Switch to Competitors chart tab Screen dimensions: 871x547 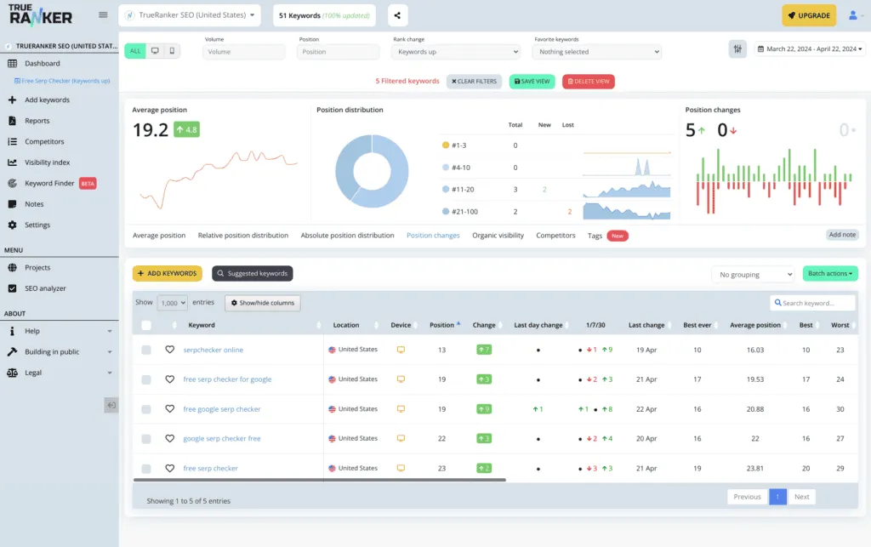pyautogui.click(x=555, y=236)
